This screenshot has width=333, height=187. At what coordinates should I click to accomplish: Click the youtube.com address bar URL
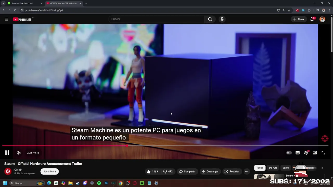pyautogui.click(x=44, y=10)
